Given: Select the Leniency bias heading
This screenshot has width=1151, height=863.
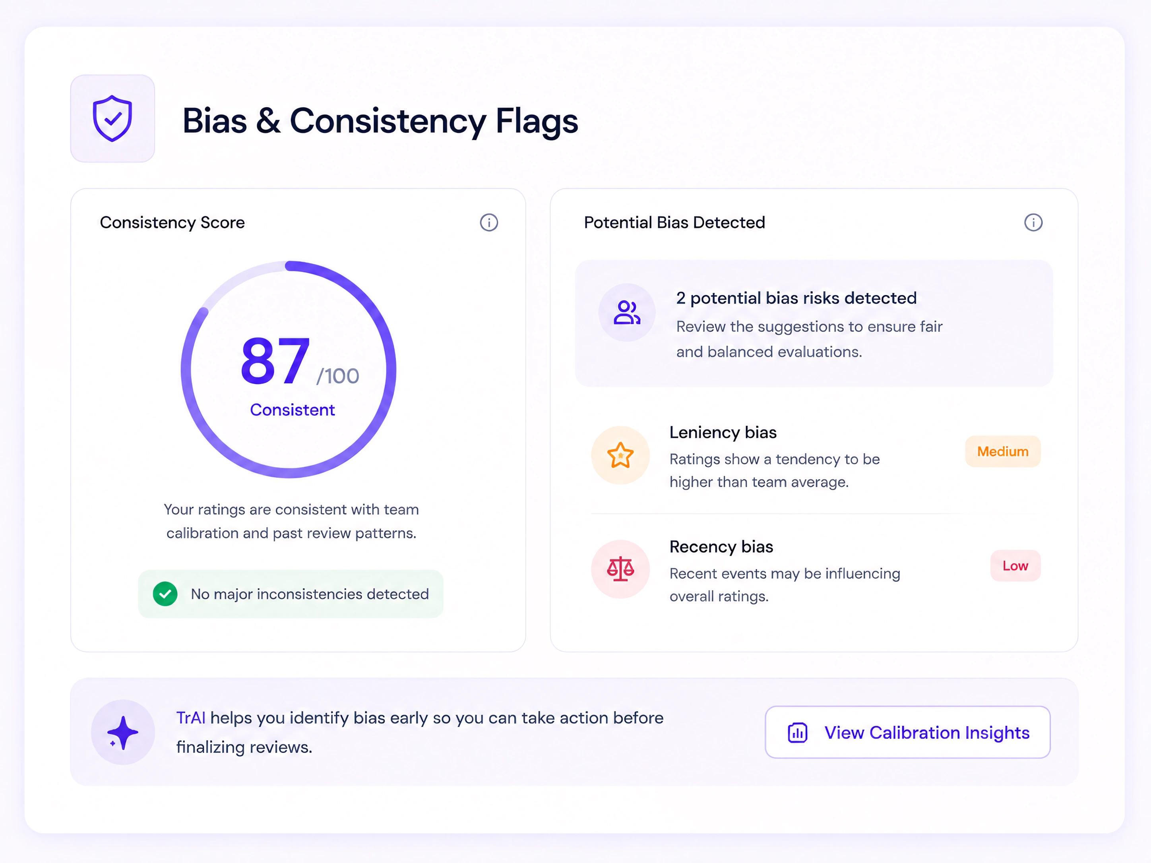Looking at the screenshot, I should (x=723, y=432).
